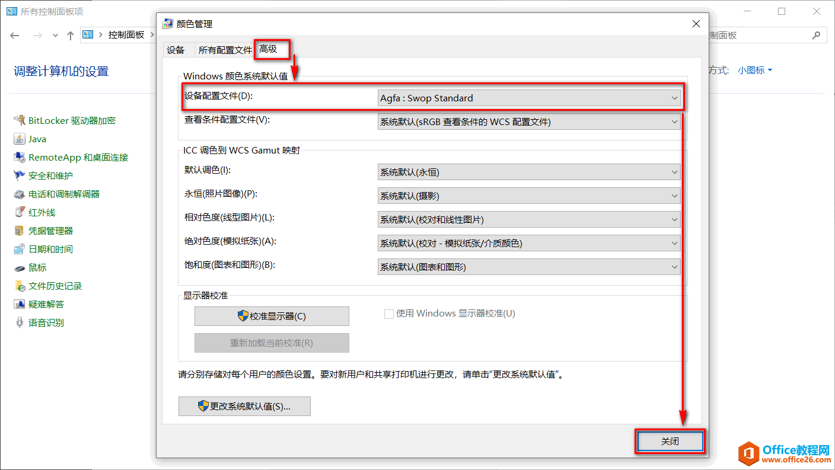The image size is (835, 470).
Task: Switch to the 设备 tab
Action: pos(176,50)
